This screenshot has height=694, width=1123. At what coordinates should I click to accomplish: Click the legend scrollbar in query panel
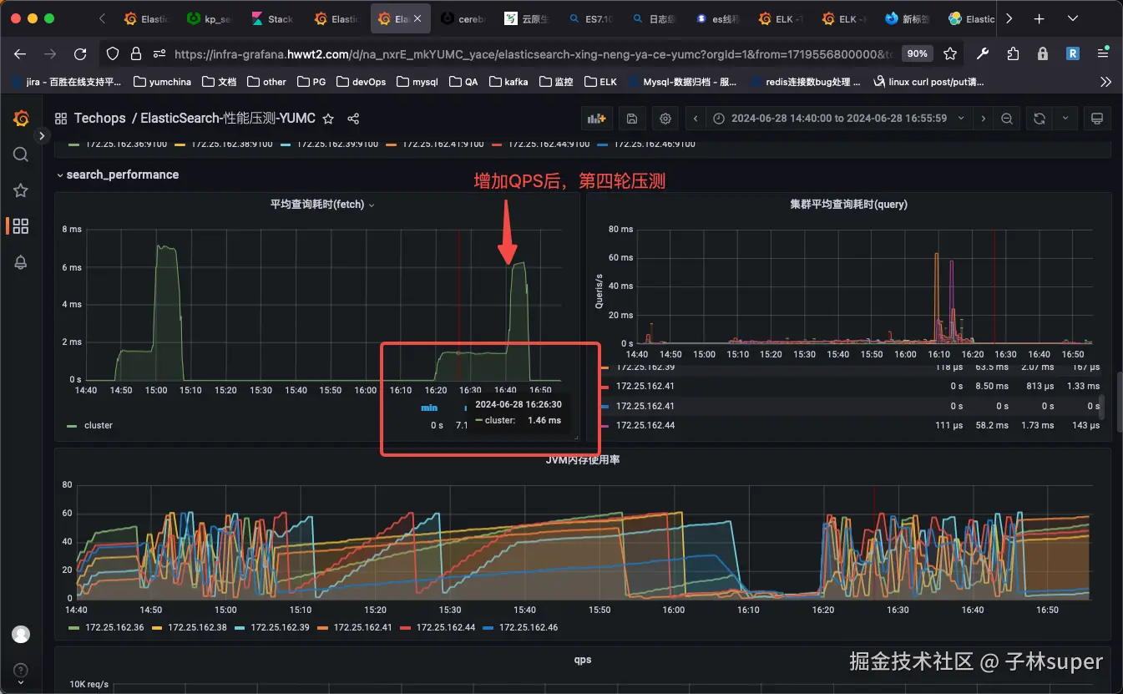1104,407
